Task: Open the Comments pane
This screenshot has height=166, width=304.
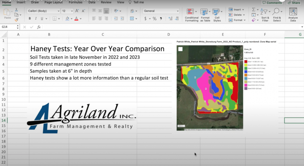Action: (272, 3)
